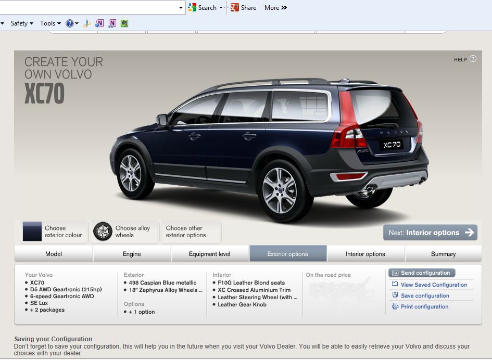Image resolution: width=492 pixels, height=360 pixels.
Task: Click Print configuration link
Action: pos(424,307)
